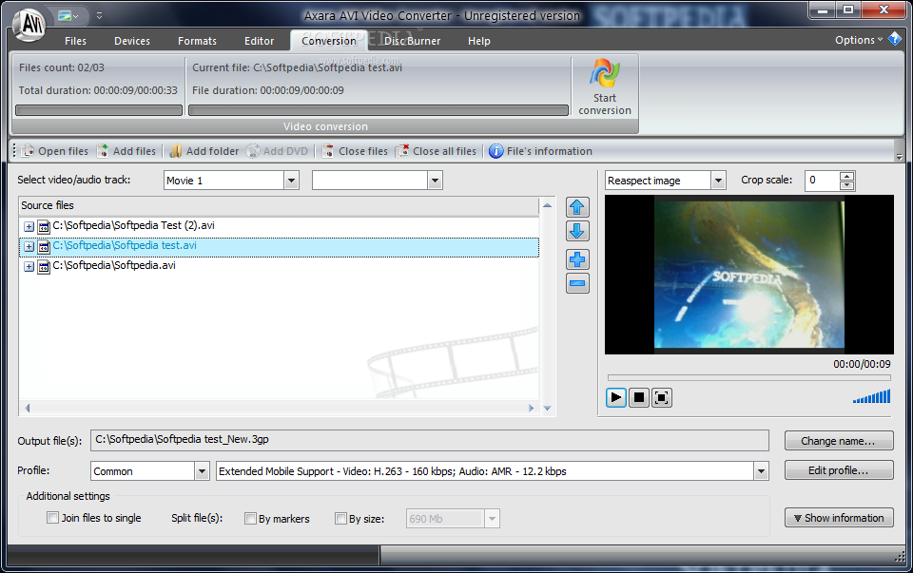Viewport: 913px width, 573px height.
Task: Start the video conversion
Action: coord(605,87)
